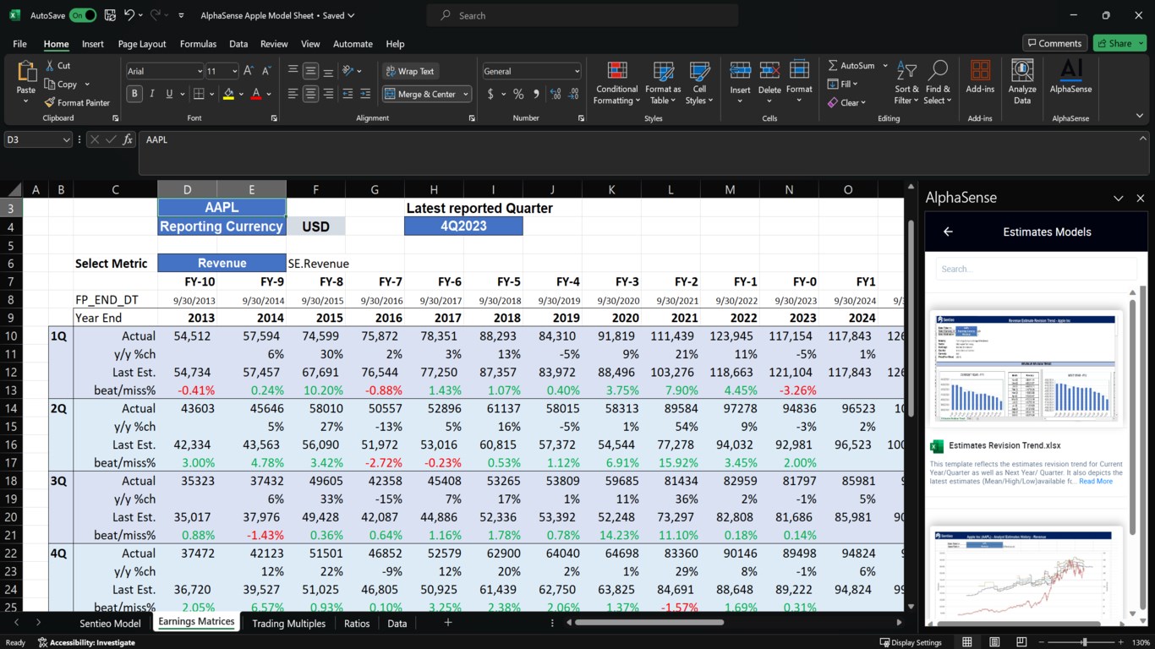This screenshot has height=649, width=1155.
Task: Click the Share button
Action: point(1119,43)
